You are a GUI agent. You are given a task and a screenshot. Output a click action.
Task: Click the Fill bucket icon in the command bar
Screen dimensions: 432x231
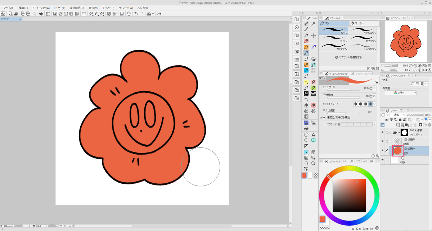coord(41,14)
